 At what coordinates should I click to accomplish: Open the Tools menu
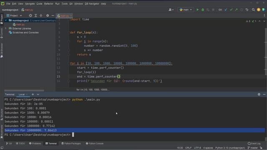point(64,4)
